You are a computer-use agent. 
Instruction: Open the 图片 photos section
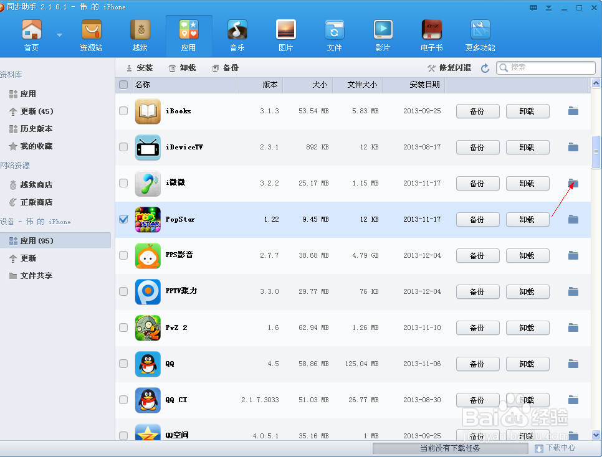285,35
